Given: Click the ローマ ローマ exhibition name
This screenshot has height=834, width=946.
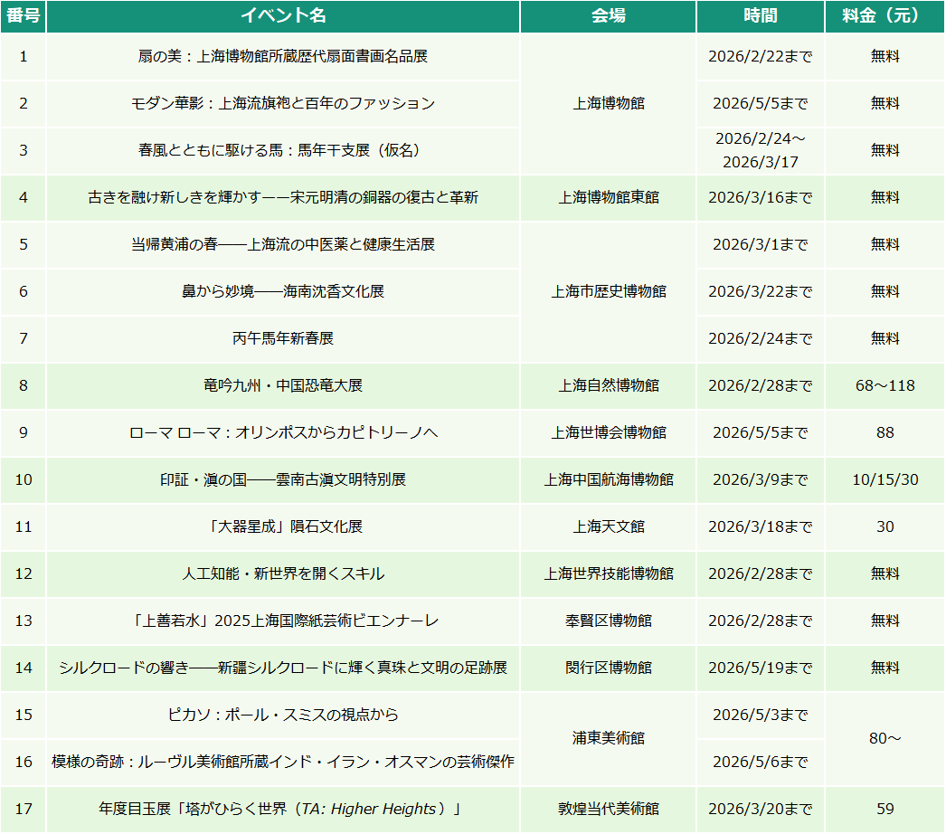Looking at the screenshot, I should [281, 433].
